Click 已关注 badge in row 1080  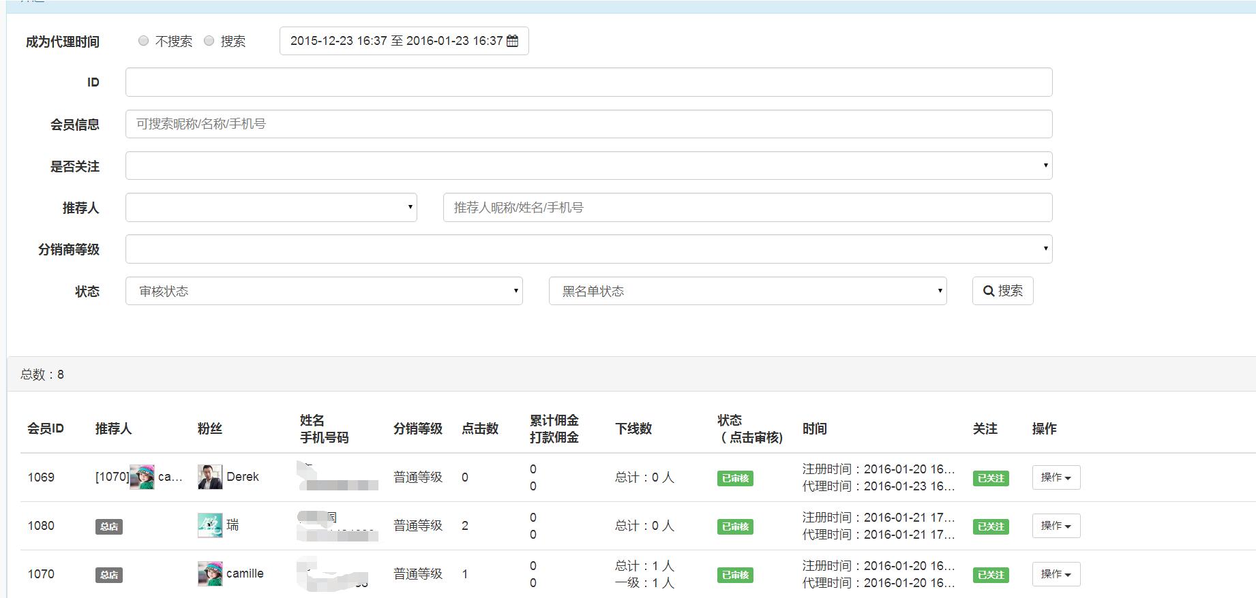coord(991,526)
